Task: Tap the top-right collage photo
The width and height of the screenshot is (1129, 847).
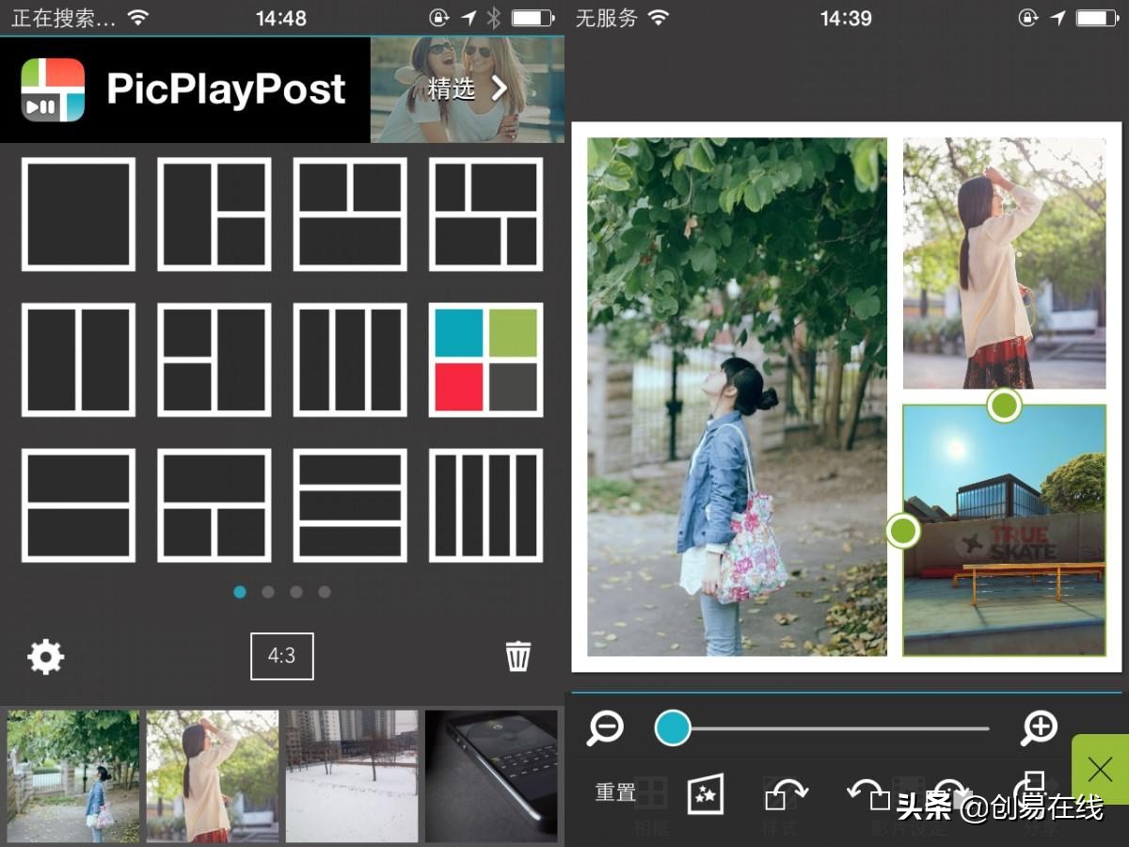Action: 1005,264
